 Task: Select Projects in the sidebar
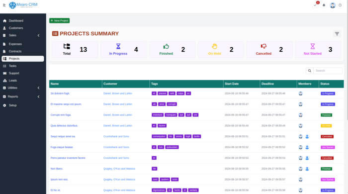23,59
